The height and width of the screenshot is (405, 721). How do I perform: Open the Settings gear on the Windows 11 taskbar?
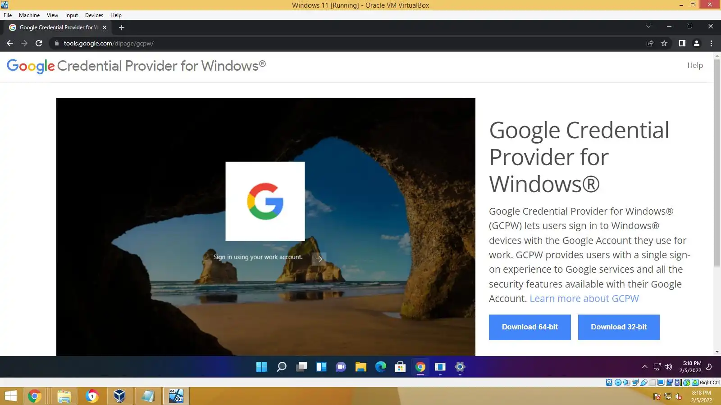(460, 367)
